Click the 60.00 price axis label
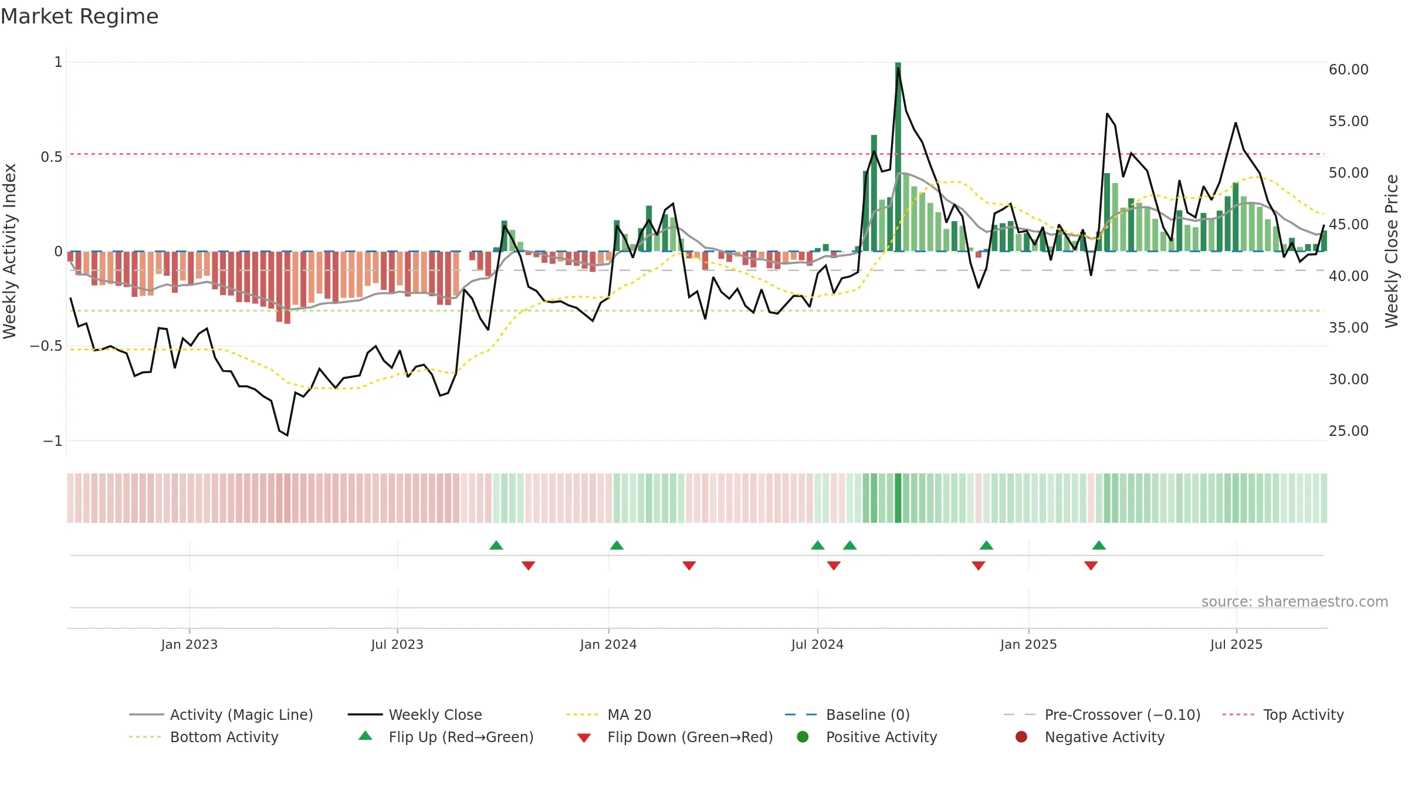1408x792 pixels. (x=1349, y=69)
